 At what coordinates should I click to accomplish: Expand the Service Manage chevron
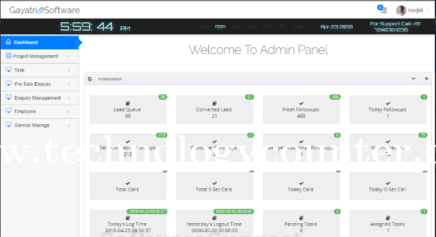tap(69, 126)
